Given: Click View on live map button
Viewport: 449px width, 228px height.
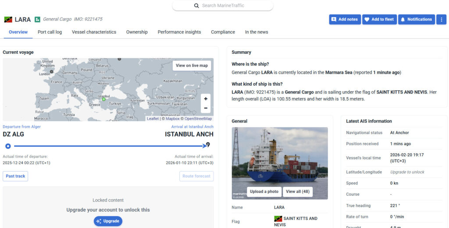Looking at the screenshot, I should (192, 66).
